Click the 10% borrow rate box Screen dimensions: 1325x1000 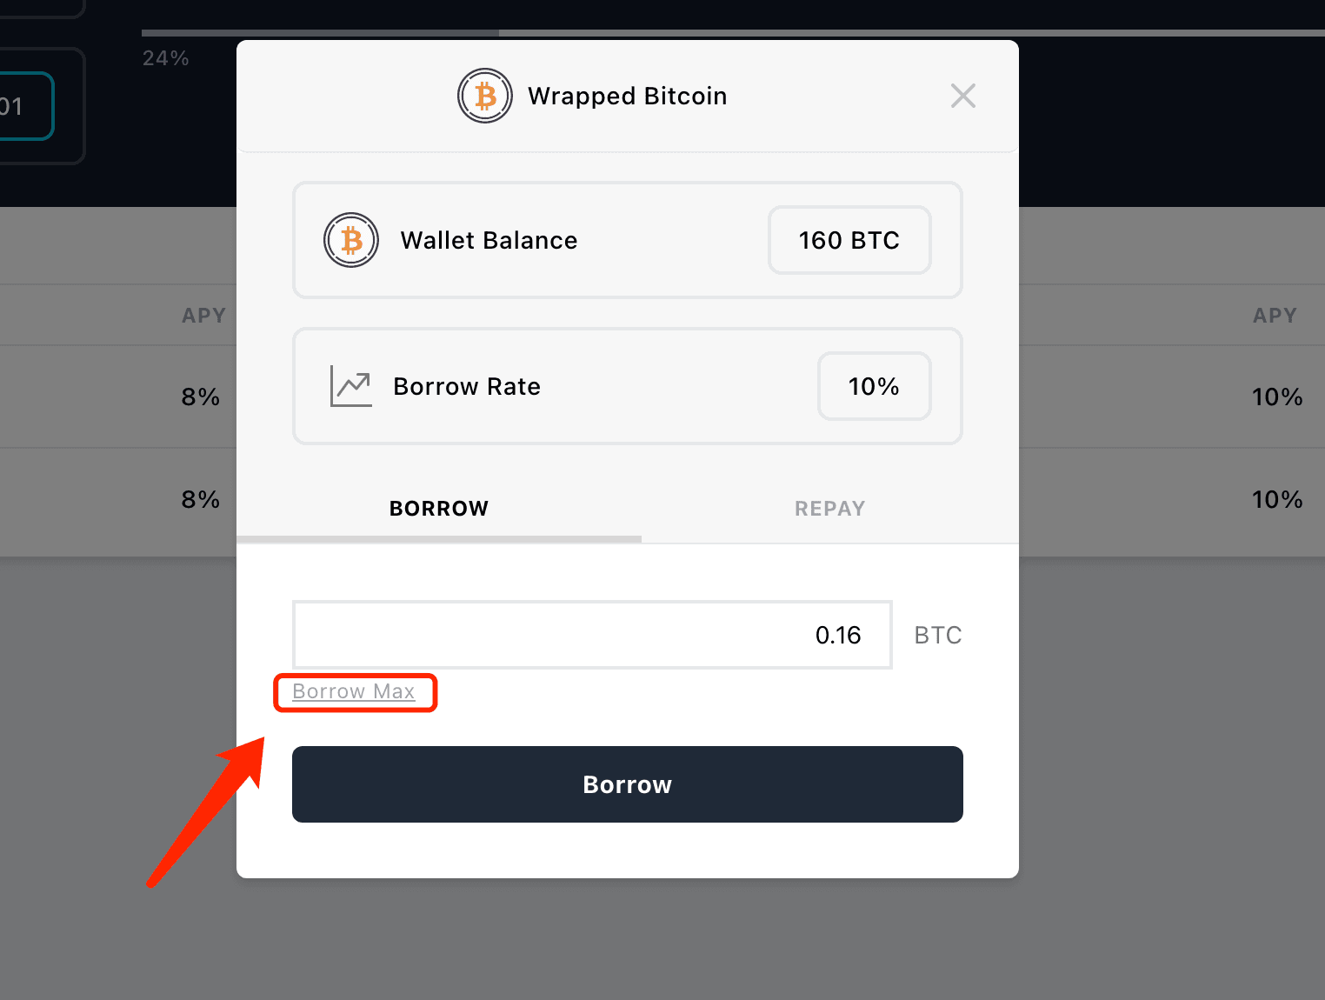pos(874,386)
